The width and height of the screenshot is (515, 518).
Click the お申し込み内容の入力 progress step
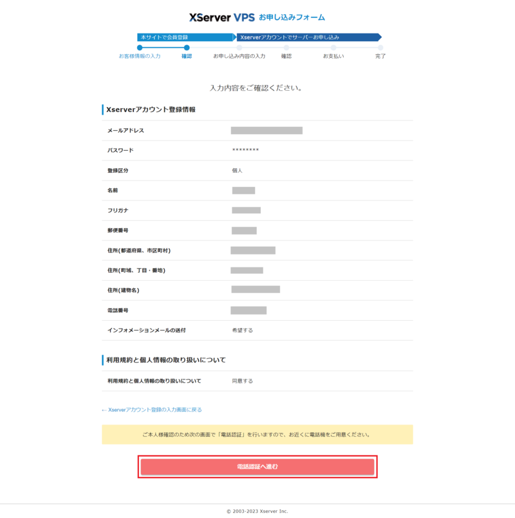coord(239,56)
